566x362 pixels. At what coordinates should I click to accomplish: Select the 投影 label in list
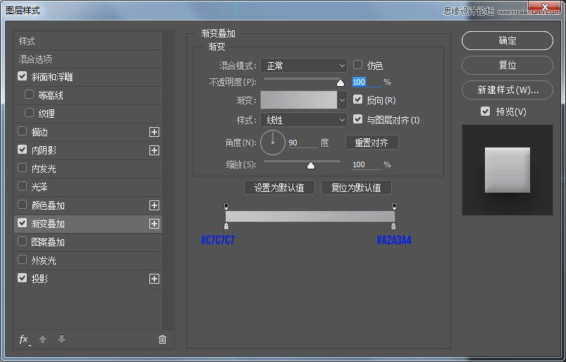[x=39, y=279]
